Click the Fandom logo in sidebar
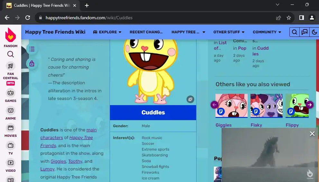The image size is (319, 182). pyautogui.click(x=10, y=37)
